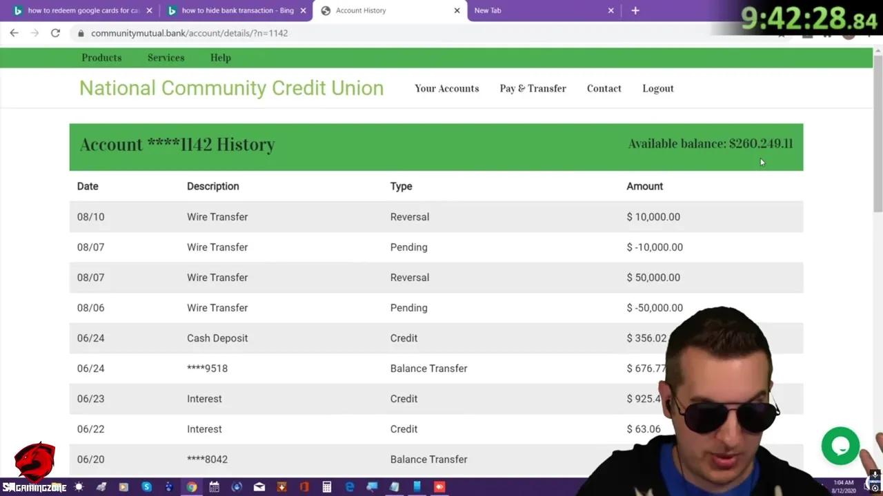883x496 pixels.
Task: Click the Reversal type in 08/10 row
Action: point(410,216)
